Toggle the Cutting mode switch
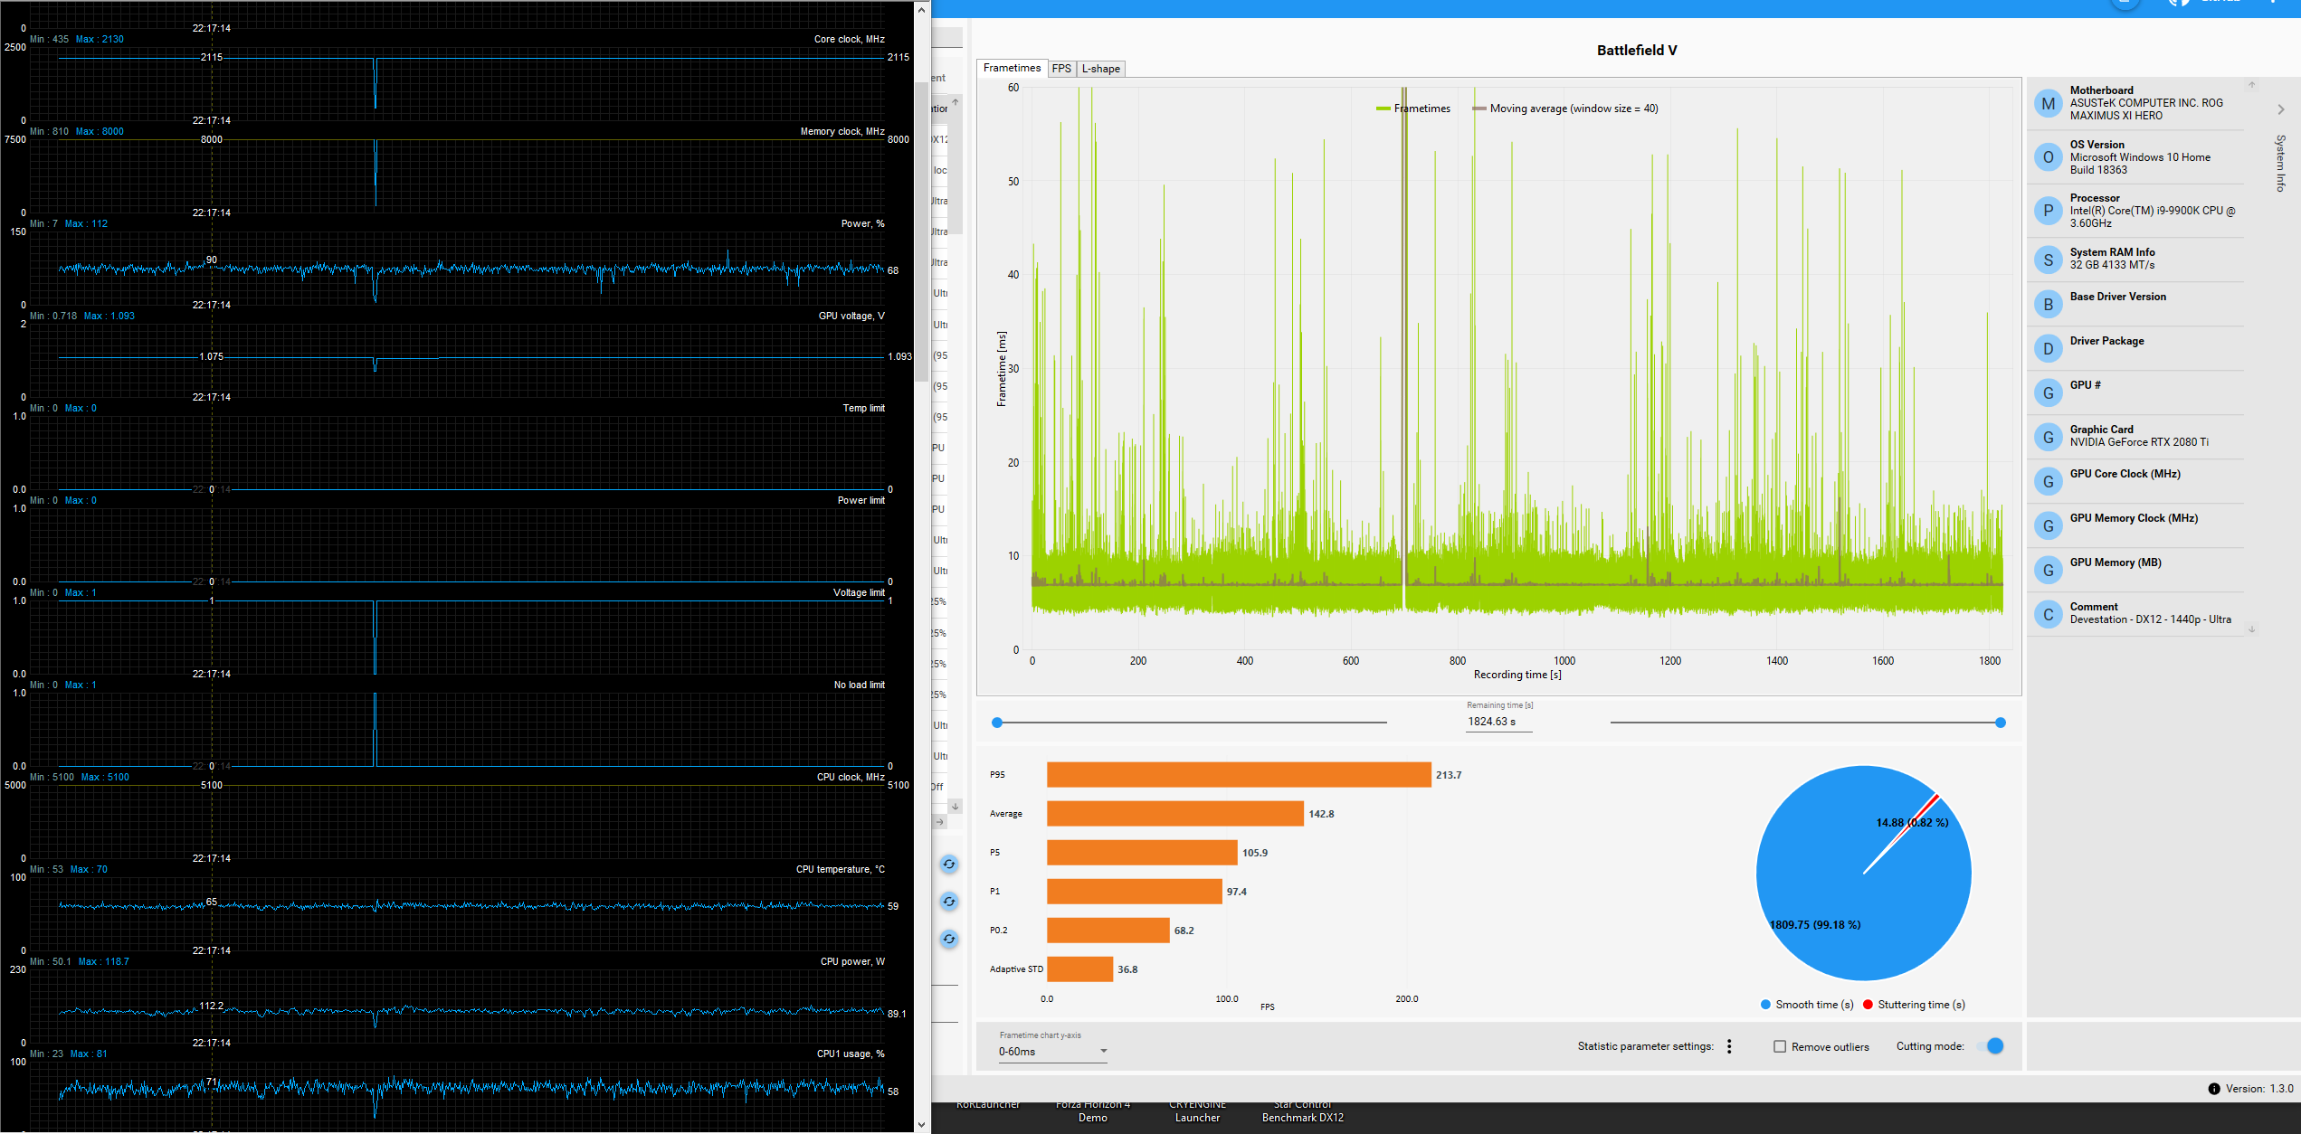Viewport: 2301px width, 1134px height. (x=1994, y=1045)
